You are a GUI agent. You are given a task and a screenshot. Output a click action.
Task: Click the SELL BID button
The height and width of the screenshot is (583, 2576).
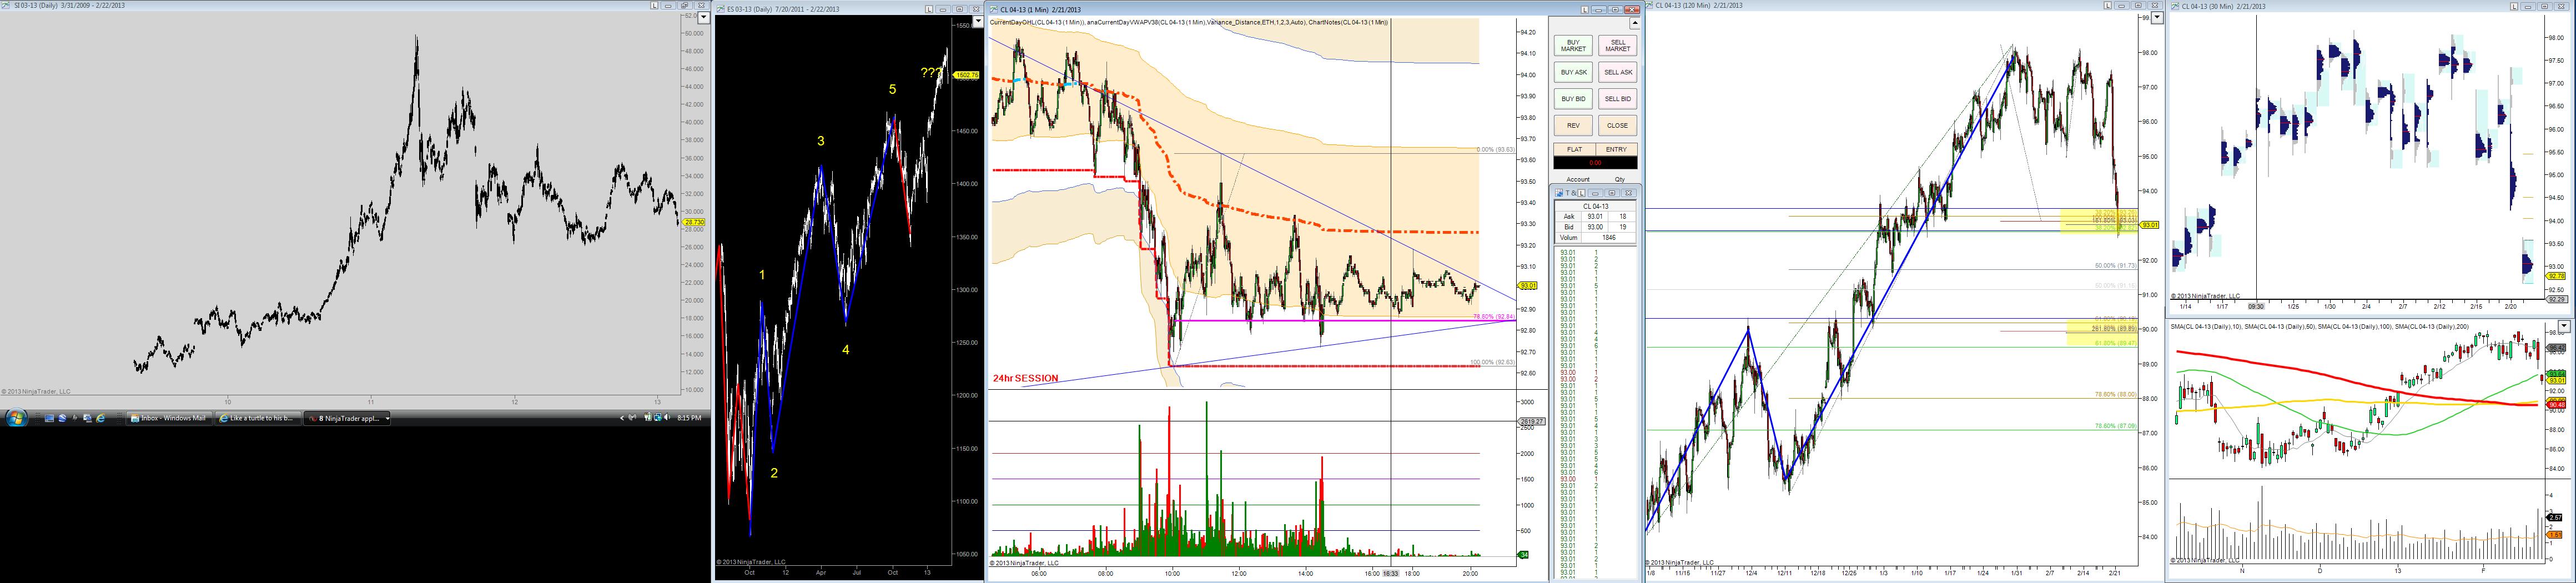pyautogui.click(x=1617, y=99)
